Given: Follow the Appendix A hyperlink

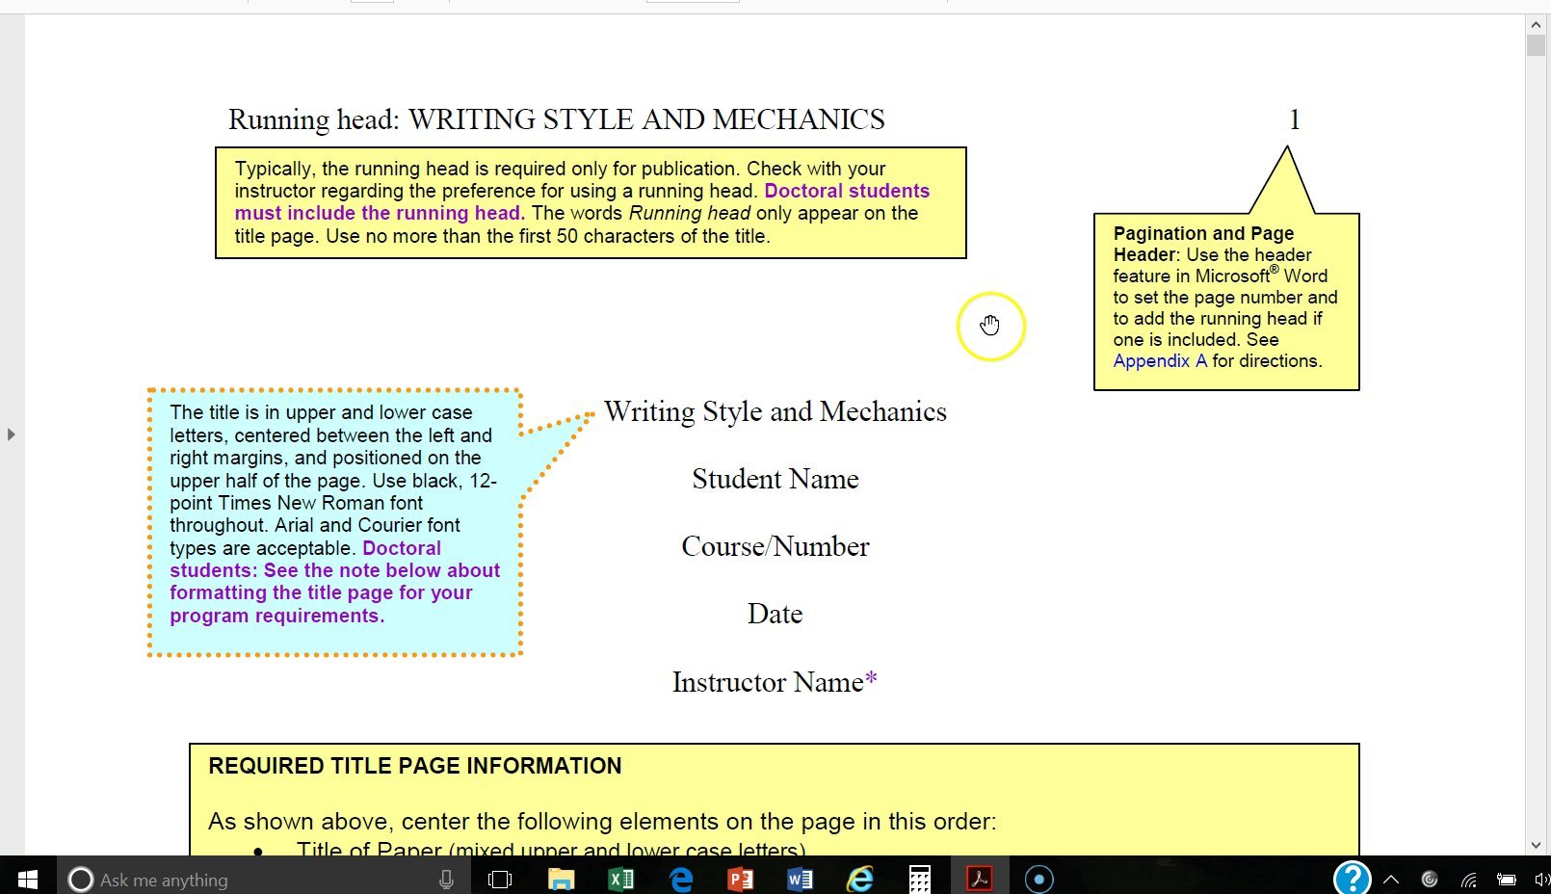Looking at the screenshot, I should tap(1159, 360).
